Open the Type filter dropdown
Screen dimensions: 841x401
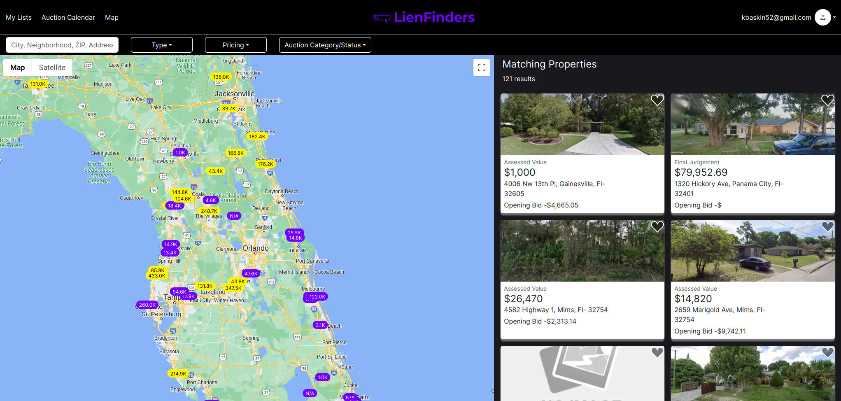tap(161, 45)
